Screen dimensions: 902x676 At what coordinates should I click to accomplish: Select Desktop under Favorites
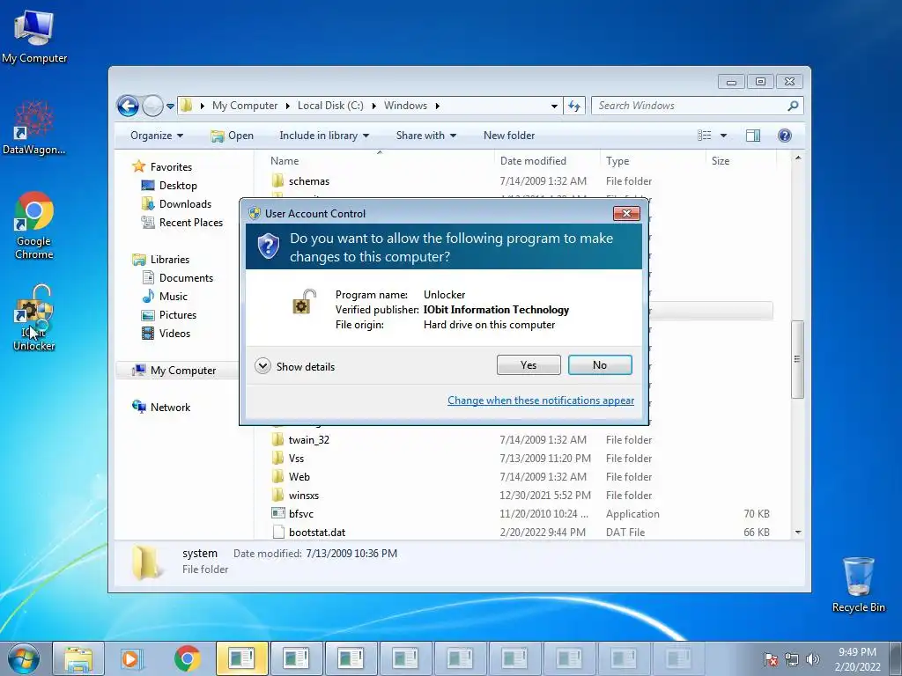[x=178, y=186]
